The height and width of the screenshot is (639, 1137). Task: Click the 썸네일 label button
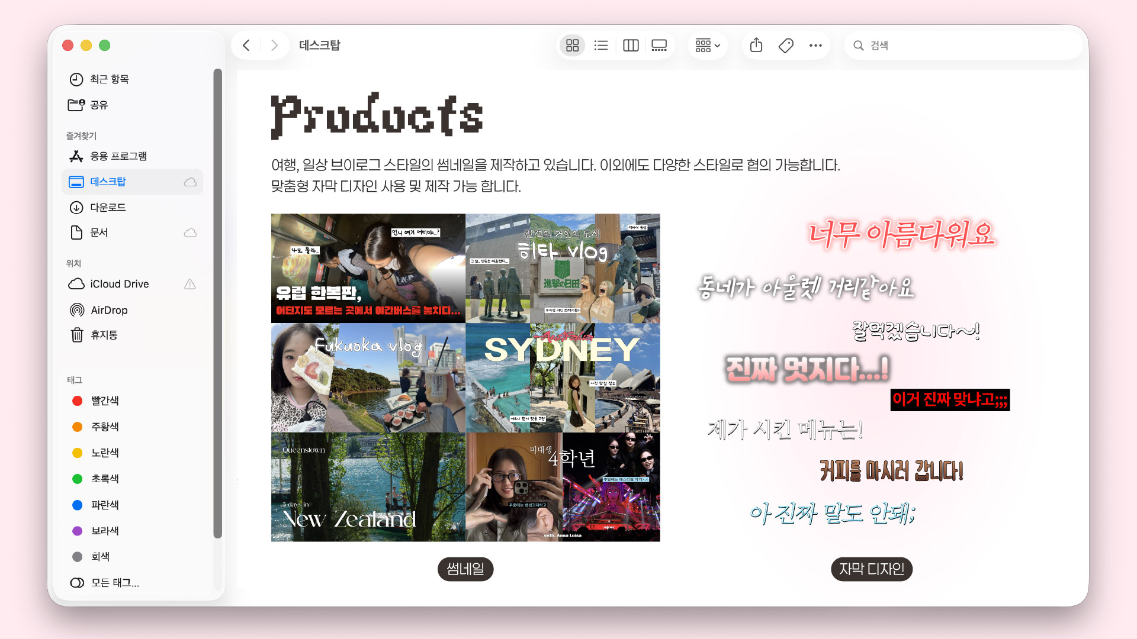pyautogui.click(x=465, y=569)
